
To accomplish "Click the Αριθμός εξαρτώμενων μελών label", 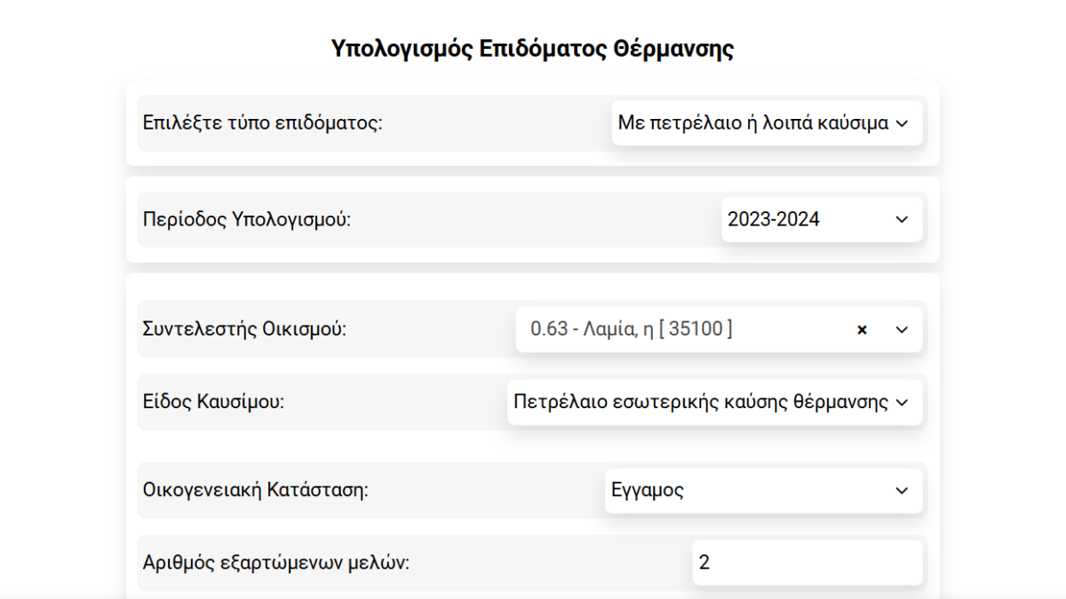I will pos(276,563).
